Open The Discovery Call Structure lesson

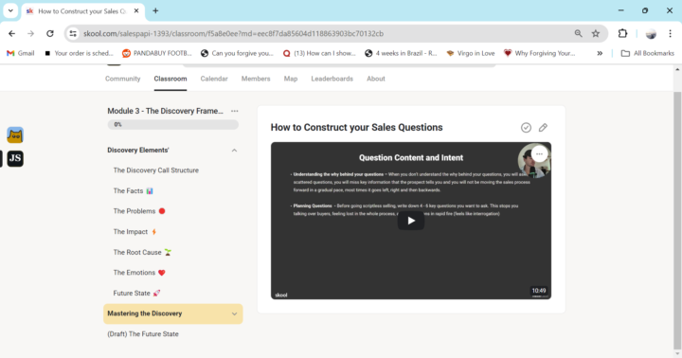(155, 170)
